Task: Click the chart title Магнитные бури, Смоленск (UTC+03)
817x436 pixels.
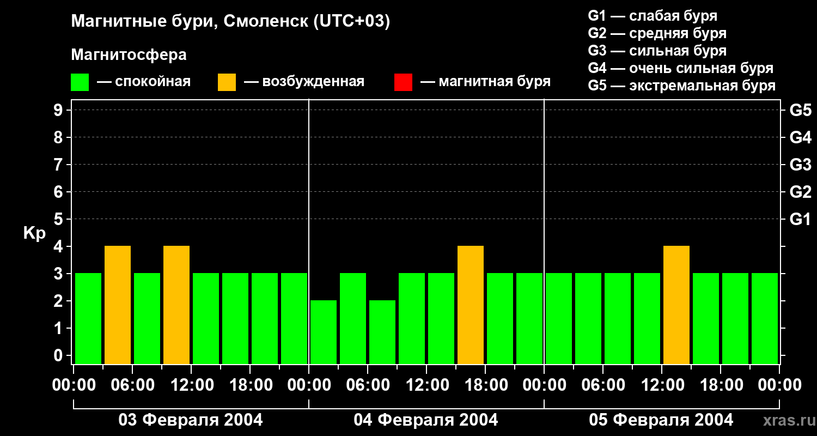Action: pyautogui.click(x=231, y=22)
